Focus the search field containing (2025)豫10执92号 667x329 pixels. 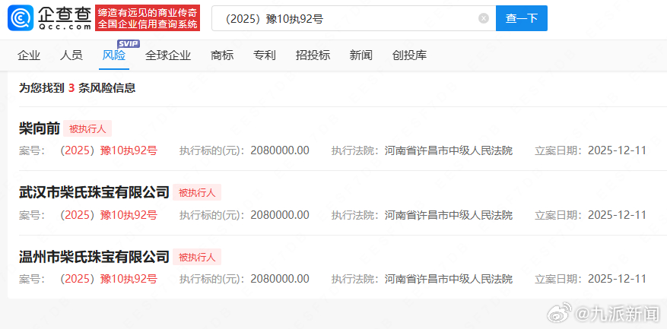pos(354,18)
